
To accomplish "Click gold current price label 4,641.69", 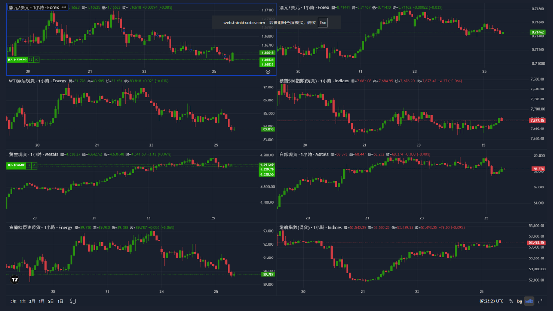I will pyautogui.click(x=267, y=164).
